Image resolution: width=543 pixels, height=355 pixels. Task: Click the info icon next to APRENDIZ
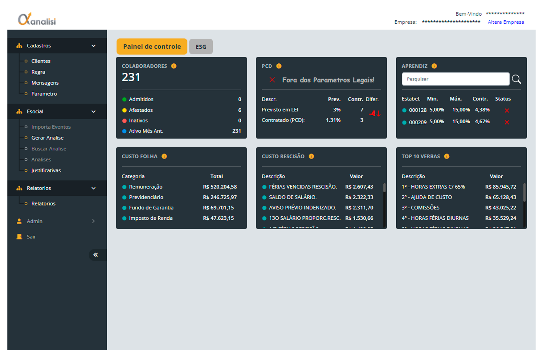coord(434,66)
